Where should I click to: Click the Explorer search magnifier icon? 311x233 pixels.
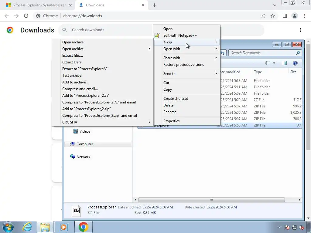[x=298, y=53]
